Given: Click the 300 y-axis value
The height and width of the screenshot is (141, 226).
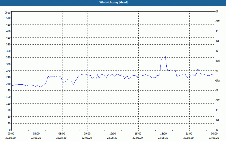Looking at the screenshot, I should click(x=8, y=64).
